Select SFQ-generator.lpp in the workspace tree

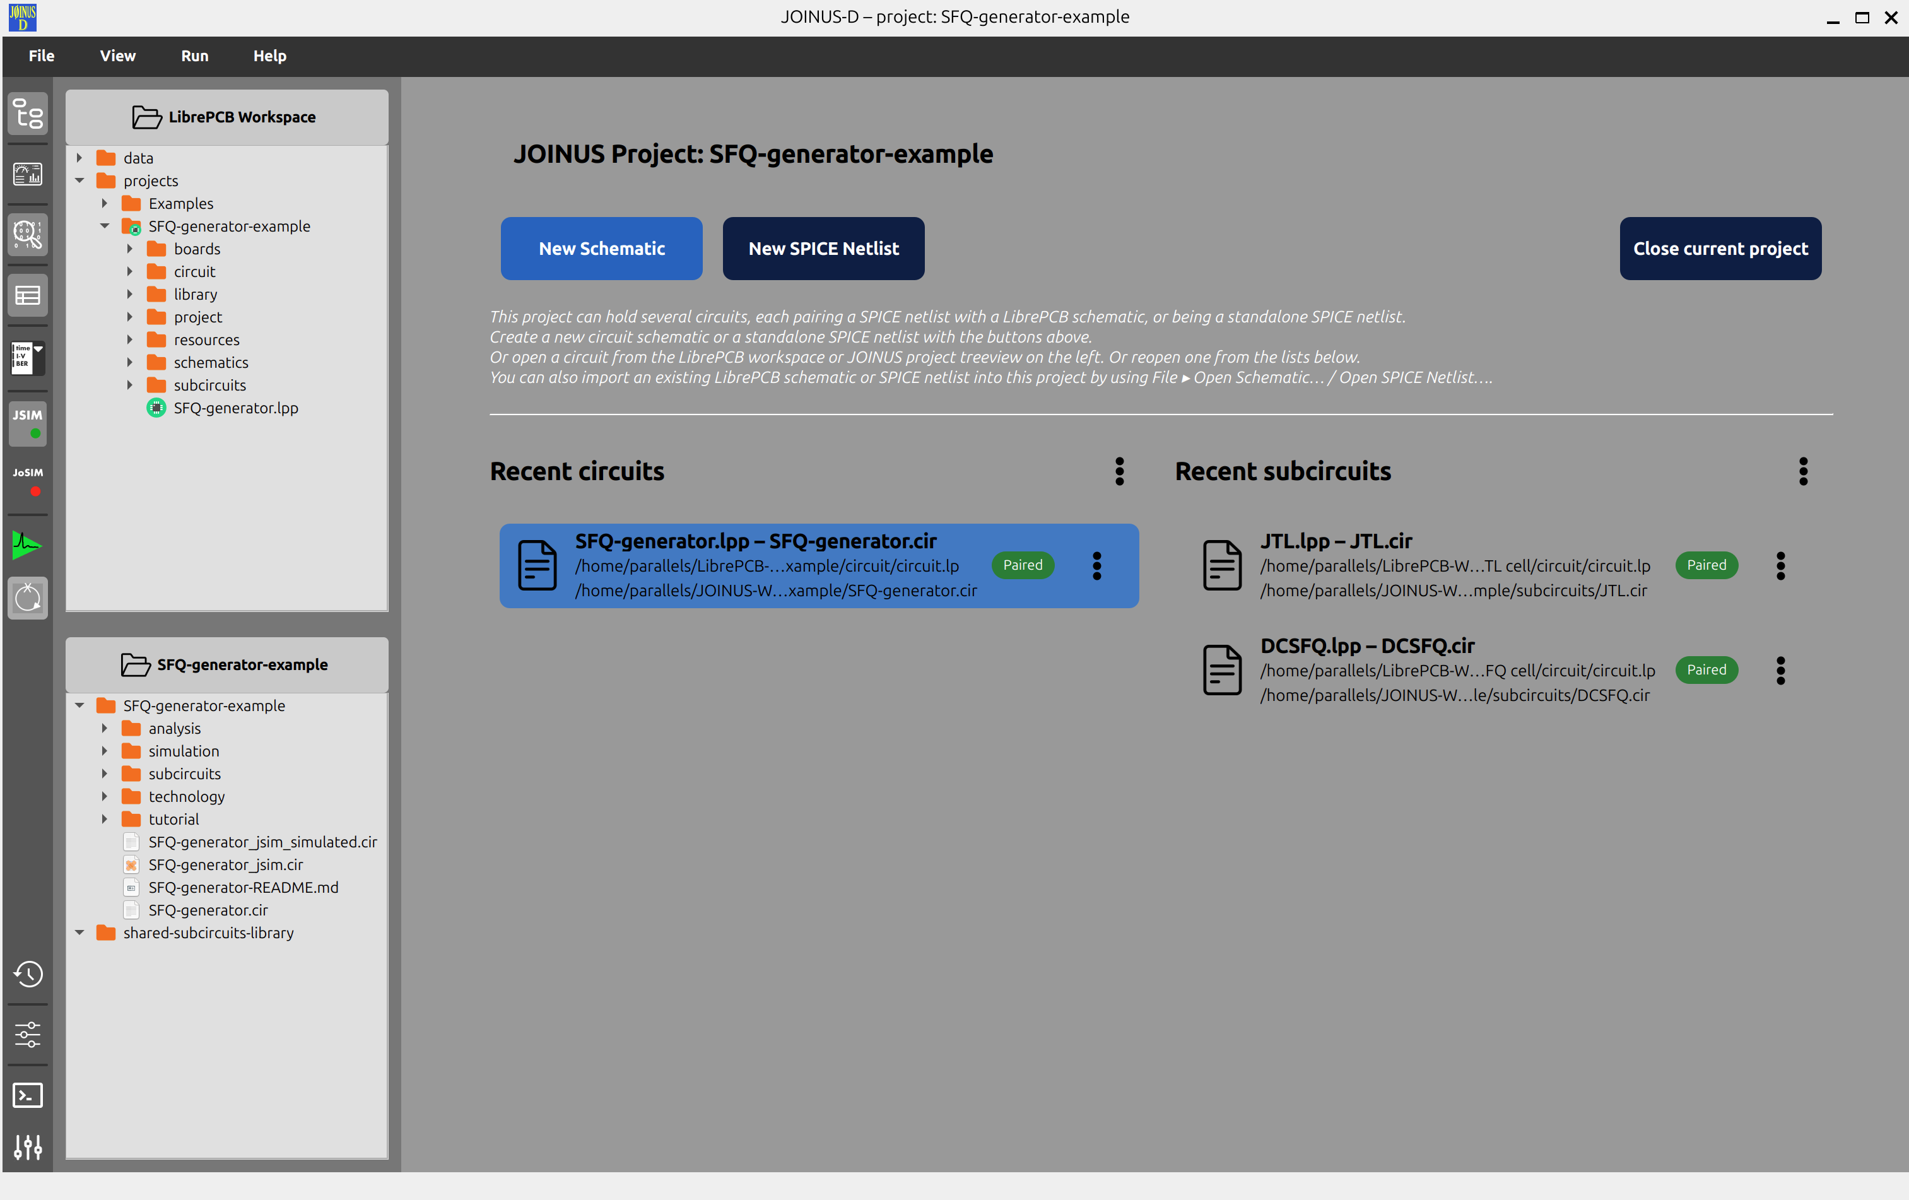(235, 408)
